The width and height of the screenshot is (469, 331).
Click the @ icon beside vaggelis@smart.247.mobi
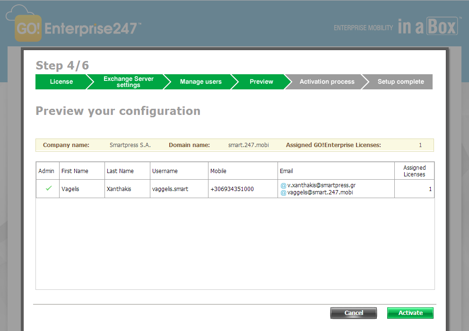(x=284, y=192)
